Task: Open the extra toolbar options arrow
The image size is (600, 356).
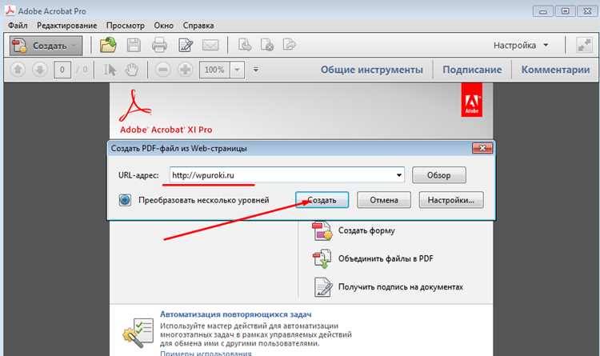Action: tap(256, 70)
